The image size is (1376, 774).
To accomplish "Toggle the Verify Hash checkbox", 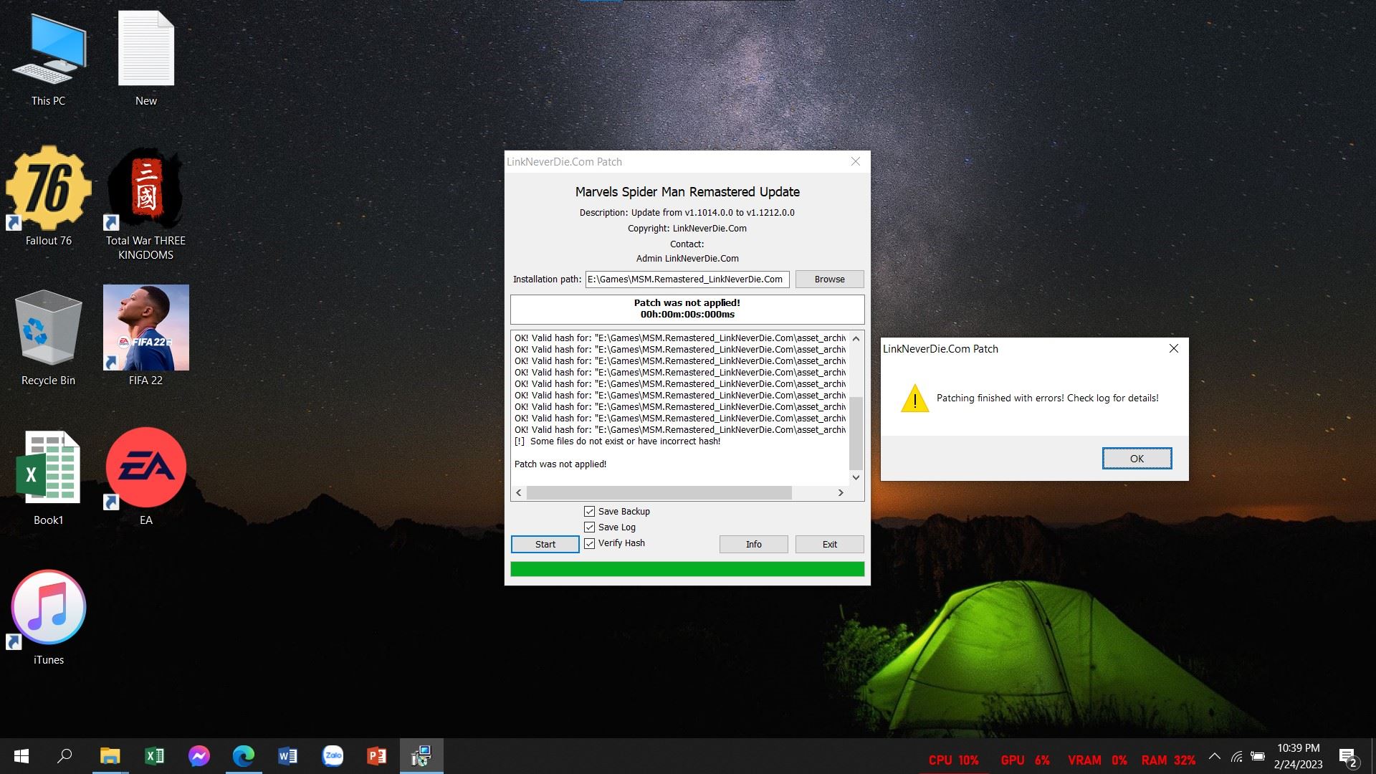I will point(589,543).
